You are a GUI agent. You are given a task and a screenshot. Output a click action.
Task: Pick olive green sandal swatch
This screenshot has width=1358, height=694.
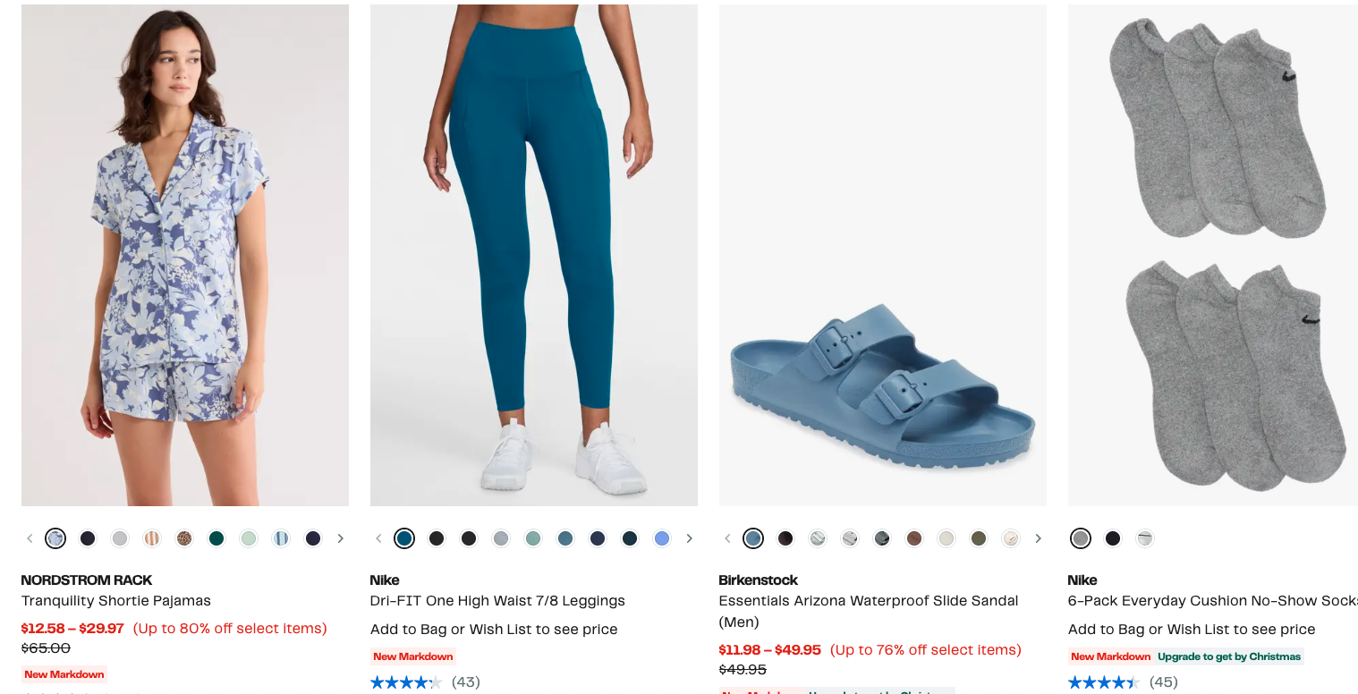pos(979,538)
